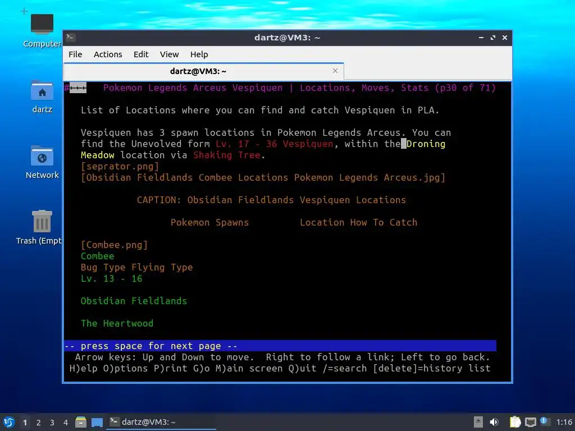This screenshot has width=575, height=431.
Task: Follow the Lv. 17 - 36 Vespiquen link
Action: click(274, 144)
